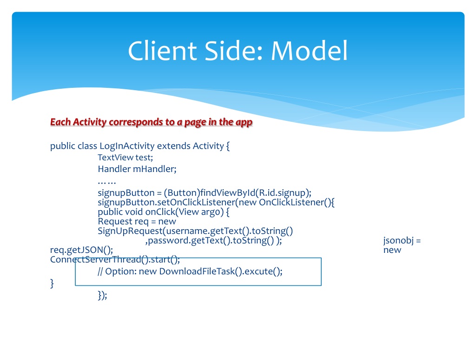476x357 pixels.
Task: Click the slide title "Client Side: Model"
Action: click(238, 51)
